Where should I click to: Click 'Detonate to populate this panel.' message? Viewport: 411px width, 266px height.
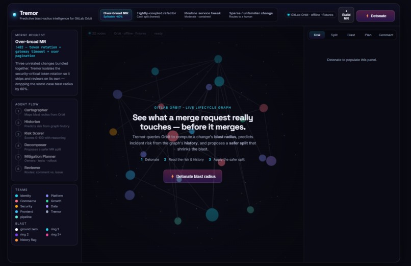[352, 60]
